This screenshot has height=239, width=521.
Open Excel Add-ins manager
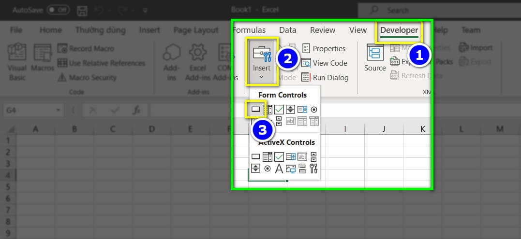[198, 62]
